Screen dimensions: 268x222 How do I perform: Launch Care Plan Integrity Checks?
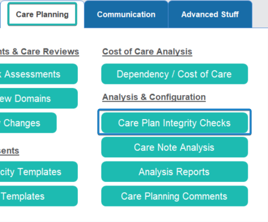[174, 123]
